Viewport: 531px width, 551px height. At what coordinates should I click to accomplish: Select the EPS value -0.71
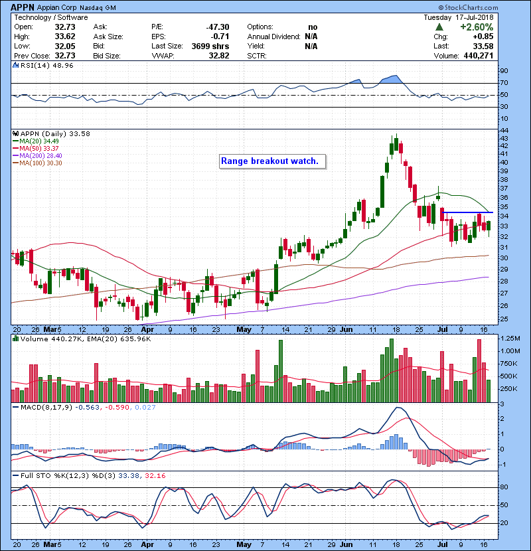click(220, 37)
